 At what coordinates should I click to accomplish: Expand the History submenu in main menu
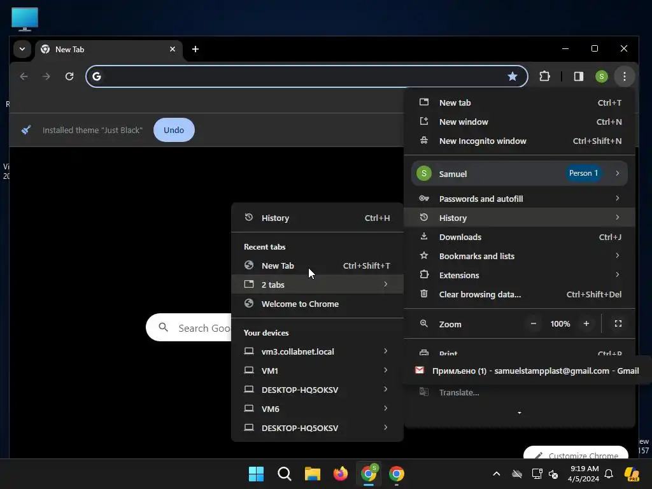(x=520, y=218)
